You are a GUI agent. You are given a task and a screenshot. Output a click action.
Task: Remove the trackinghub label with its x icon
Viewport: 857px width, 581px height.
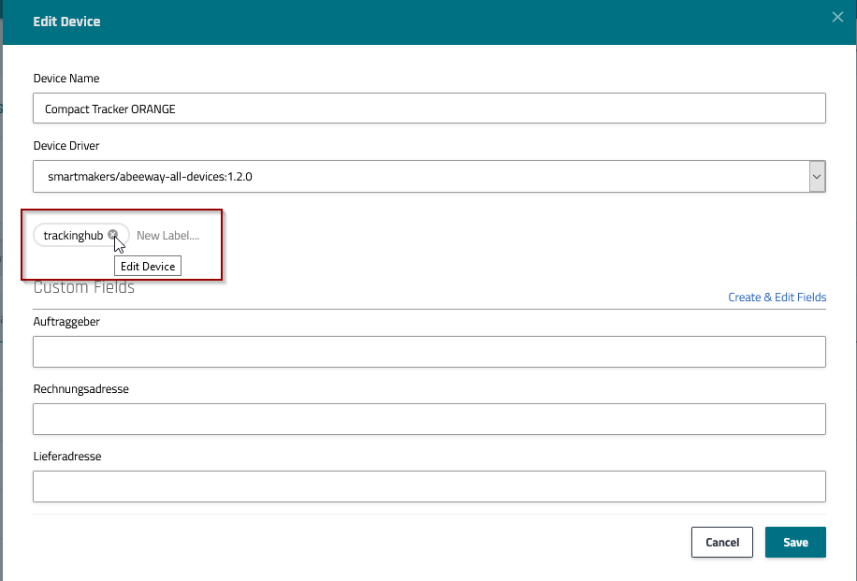(112, 235)
